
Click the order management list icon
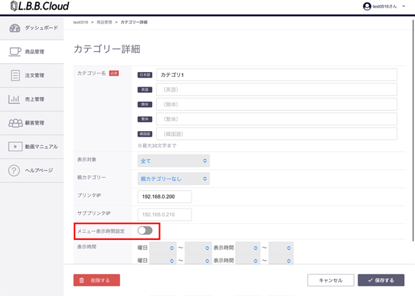click(15, 76)
